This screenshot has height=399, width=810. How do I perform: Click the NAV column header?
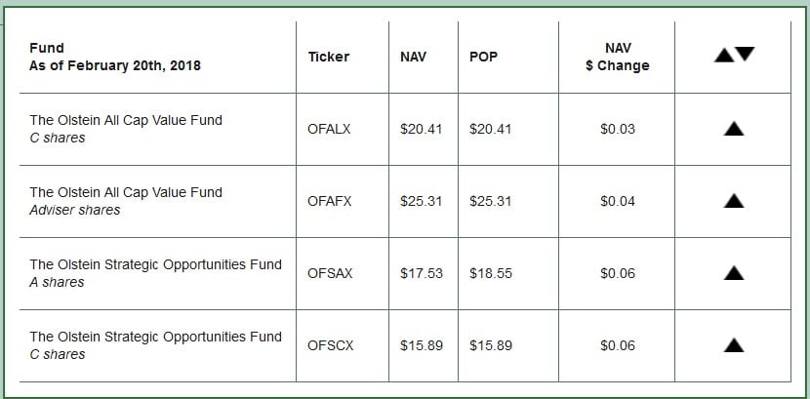coord(413,57)
